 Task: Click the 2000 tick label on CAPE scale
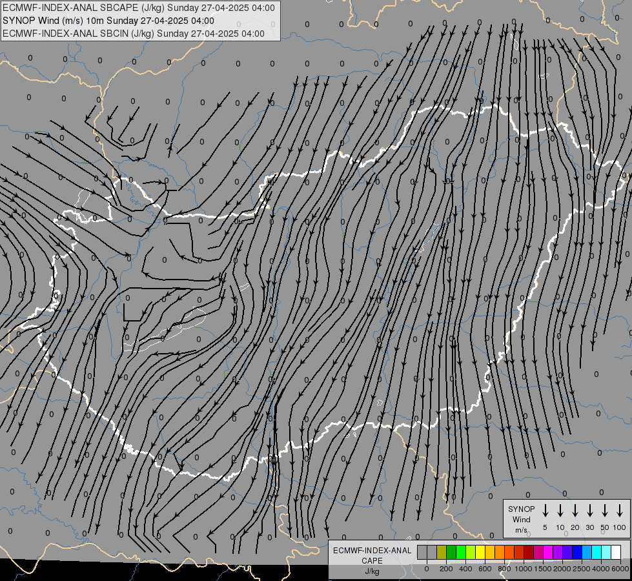tap(562, 569)
